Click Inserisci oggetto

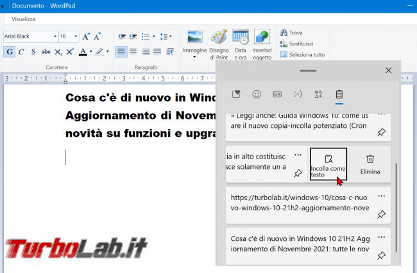pos(262,44)
